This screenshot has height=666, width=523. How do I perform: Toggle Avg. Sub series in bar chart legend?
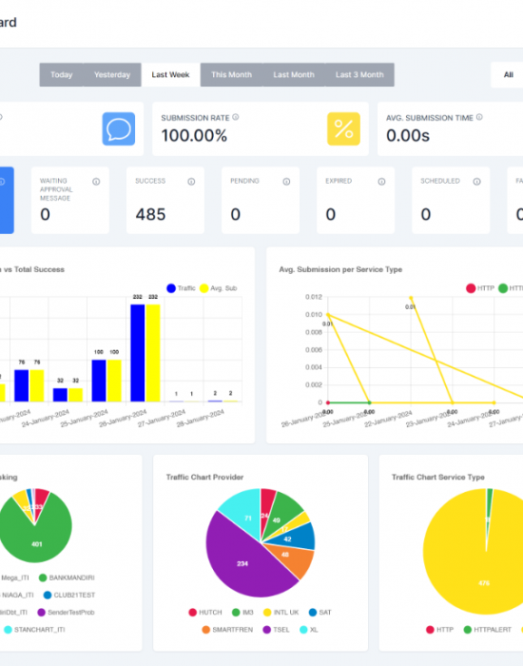click(218, 288)
